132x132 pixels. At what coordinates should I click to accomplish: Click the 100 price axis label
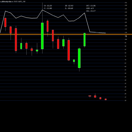[126, 39]
